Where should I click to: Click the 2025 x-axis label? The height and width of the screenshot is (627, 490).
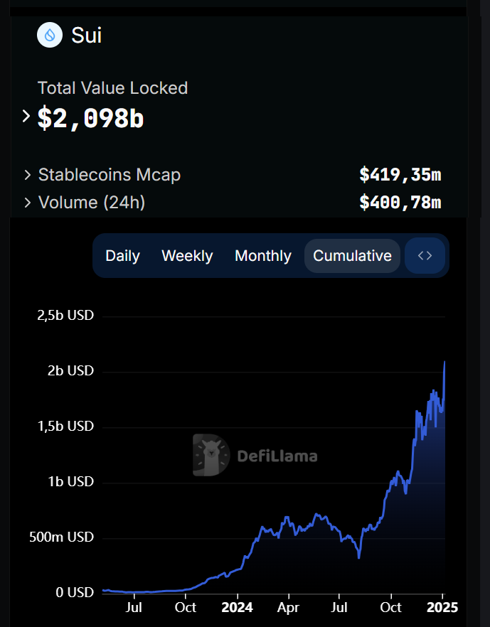[x=442, y=607]
